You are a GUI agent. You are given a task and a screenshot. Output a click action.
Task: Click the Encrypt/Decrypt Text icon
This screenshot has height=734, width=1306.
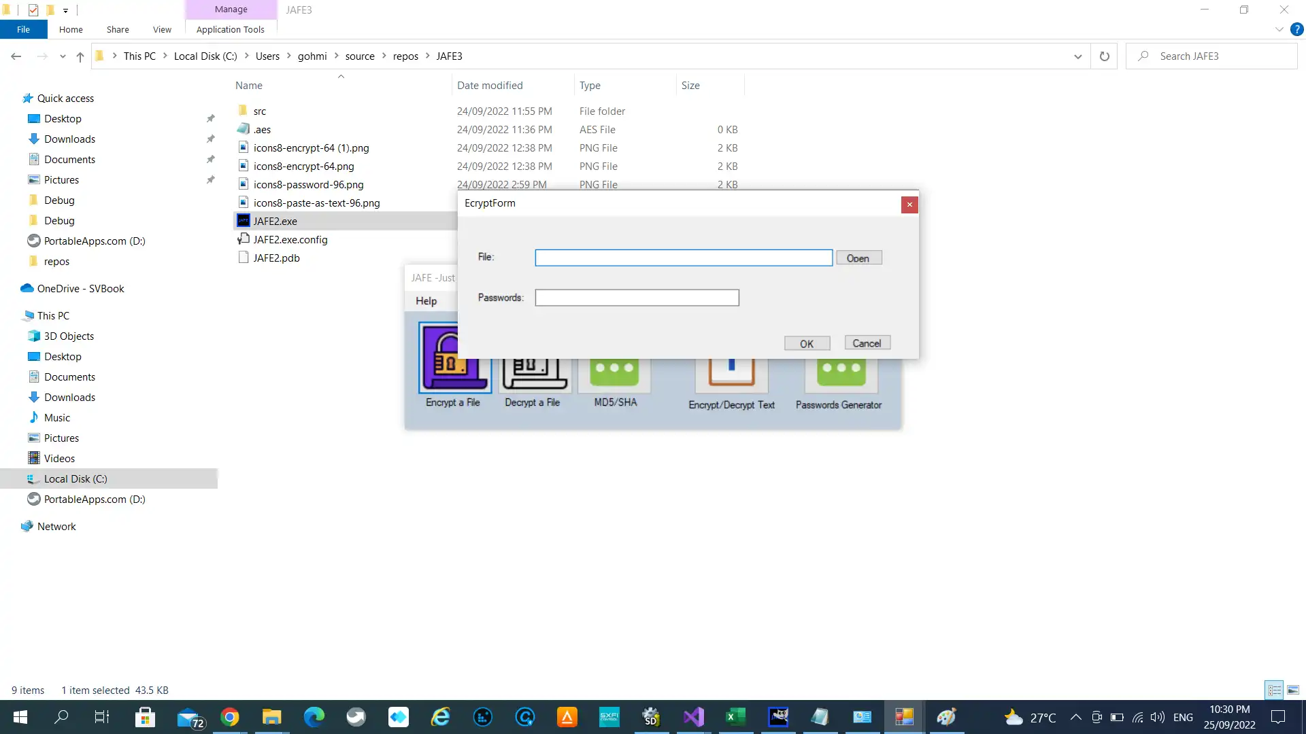[x=733, y=373]
